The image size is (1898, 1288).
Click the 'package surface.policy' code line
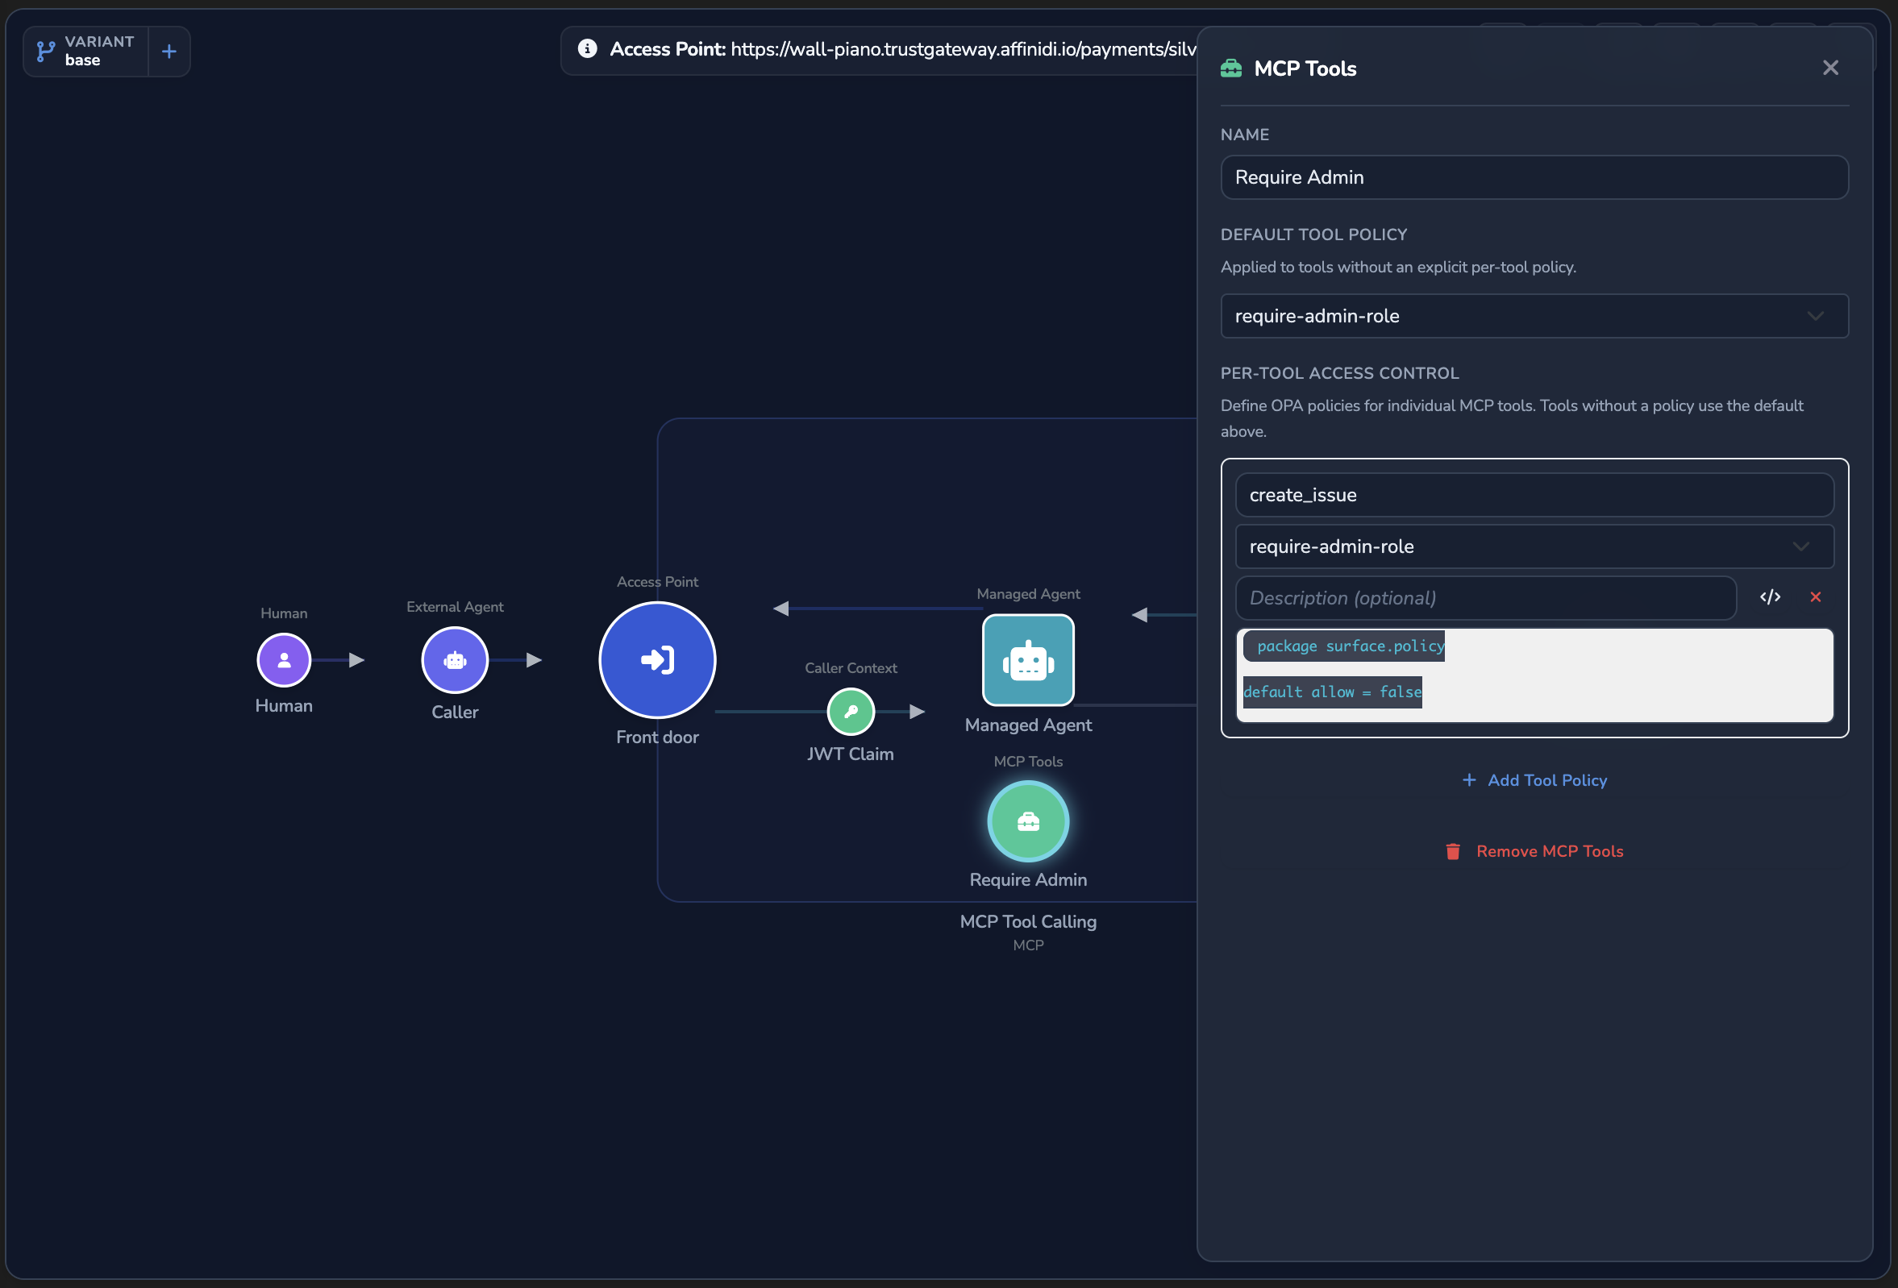pyautogui.click(x=1350, y=646)
